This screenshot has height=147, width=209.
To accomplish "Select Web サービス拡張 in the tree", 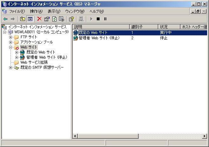I will (x=34, y=62).
